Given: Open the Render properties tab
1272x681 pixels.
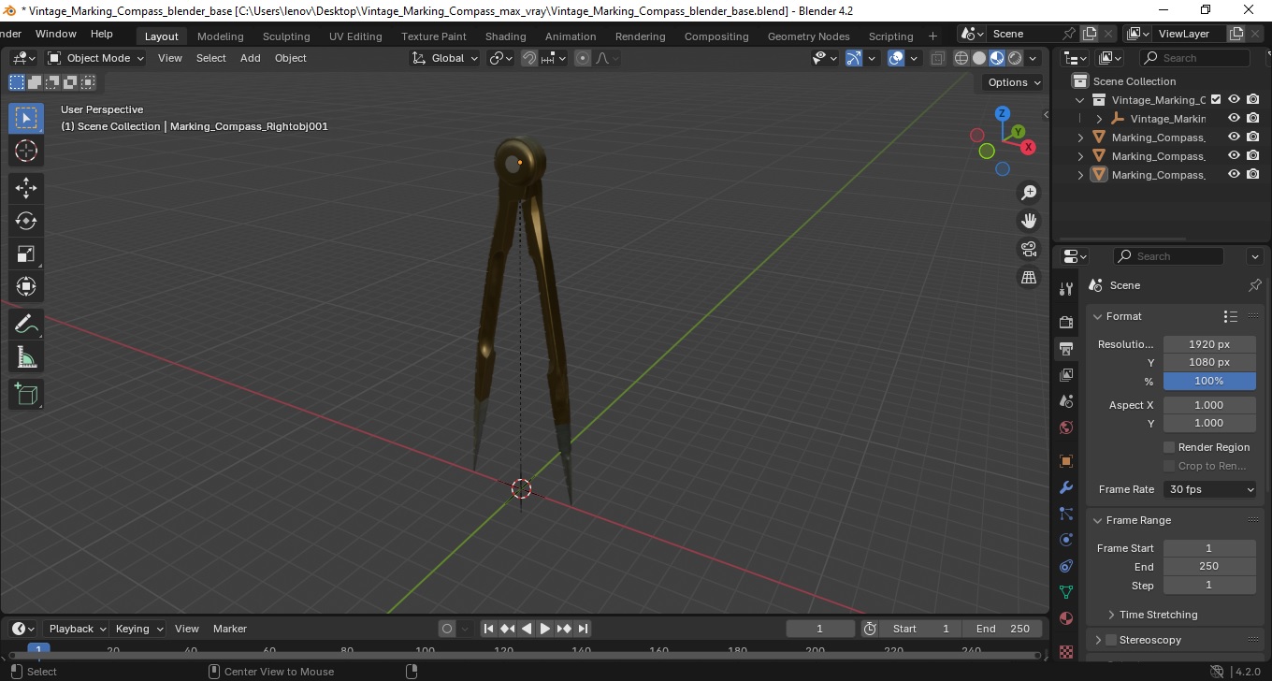Looking at the screenshot, I should click(x=1065, y=323).
